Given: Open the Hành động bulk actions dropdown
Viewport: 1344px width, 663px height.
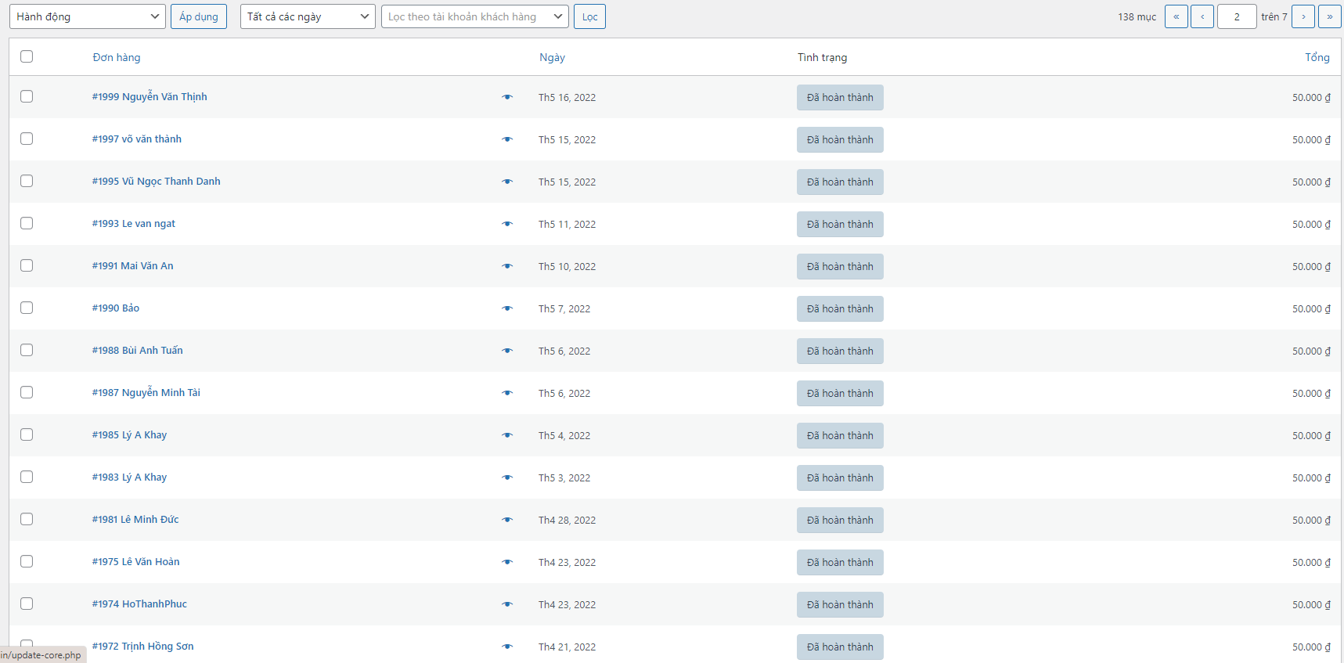Looking at the screenshot, I should coord(87,16).
